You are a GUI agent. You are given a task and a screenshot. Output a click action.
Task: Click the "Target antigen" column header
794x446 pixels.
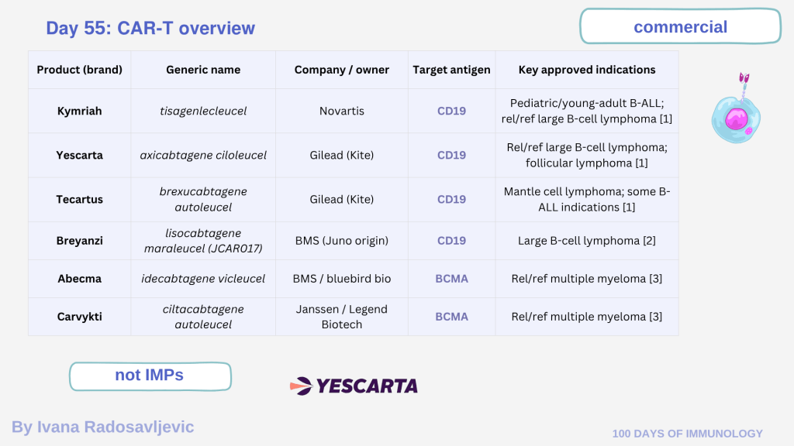click(451, 70)
